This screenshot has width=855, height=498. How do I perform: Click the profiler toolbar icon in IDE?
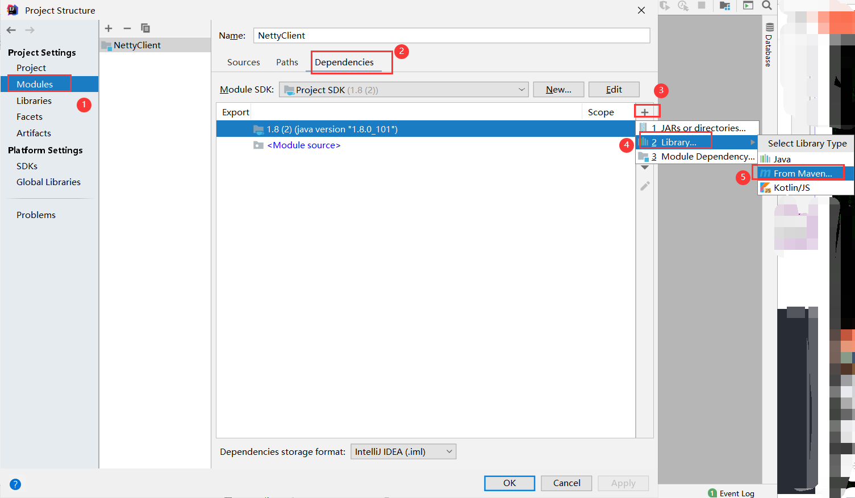click(683, 6)
